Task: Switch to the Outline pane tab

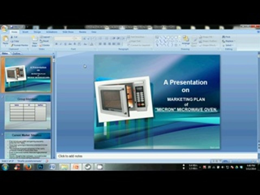Action: [x=16, y=53]
